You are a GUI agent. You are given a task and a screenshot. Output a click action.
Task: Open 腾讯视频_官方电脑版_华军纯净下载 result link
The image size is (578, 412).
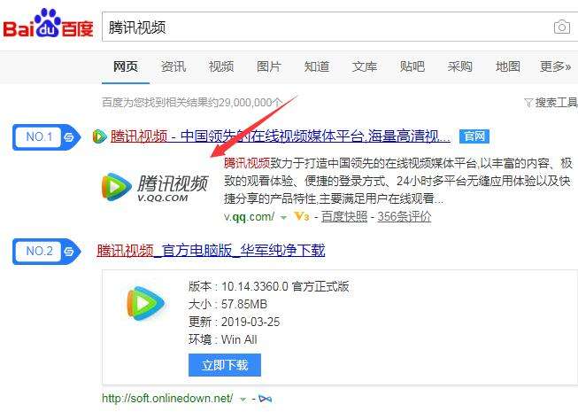[x=211, y=251]
